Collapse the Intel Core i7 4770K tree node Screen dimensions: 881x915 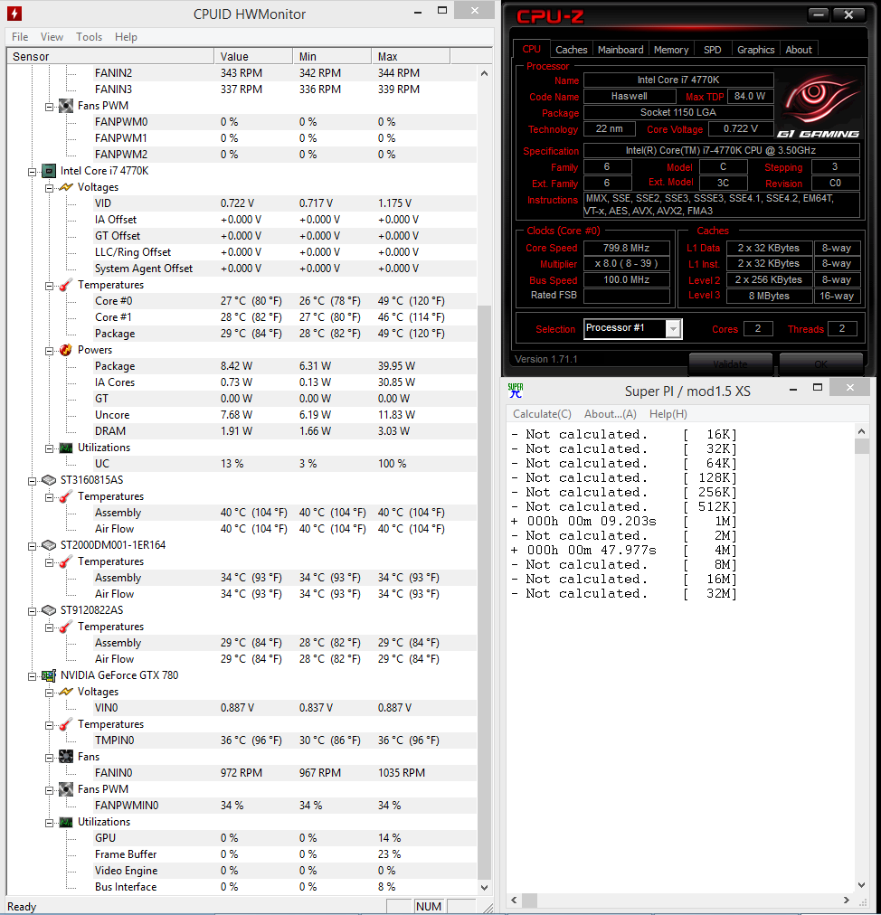click(33, 171)
